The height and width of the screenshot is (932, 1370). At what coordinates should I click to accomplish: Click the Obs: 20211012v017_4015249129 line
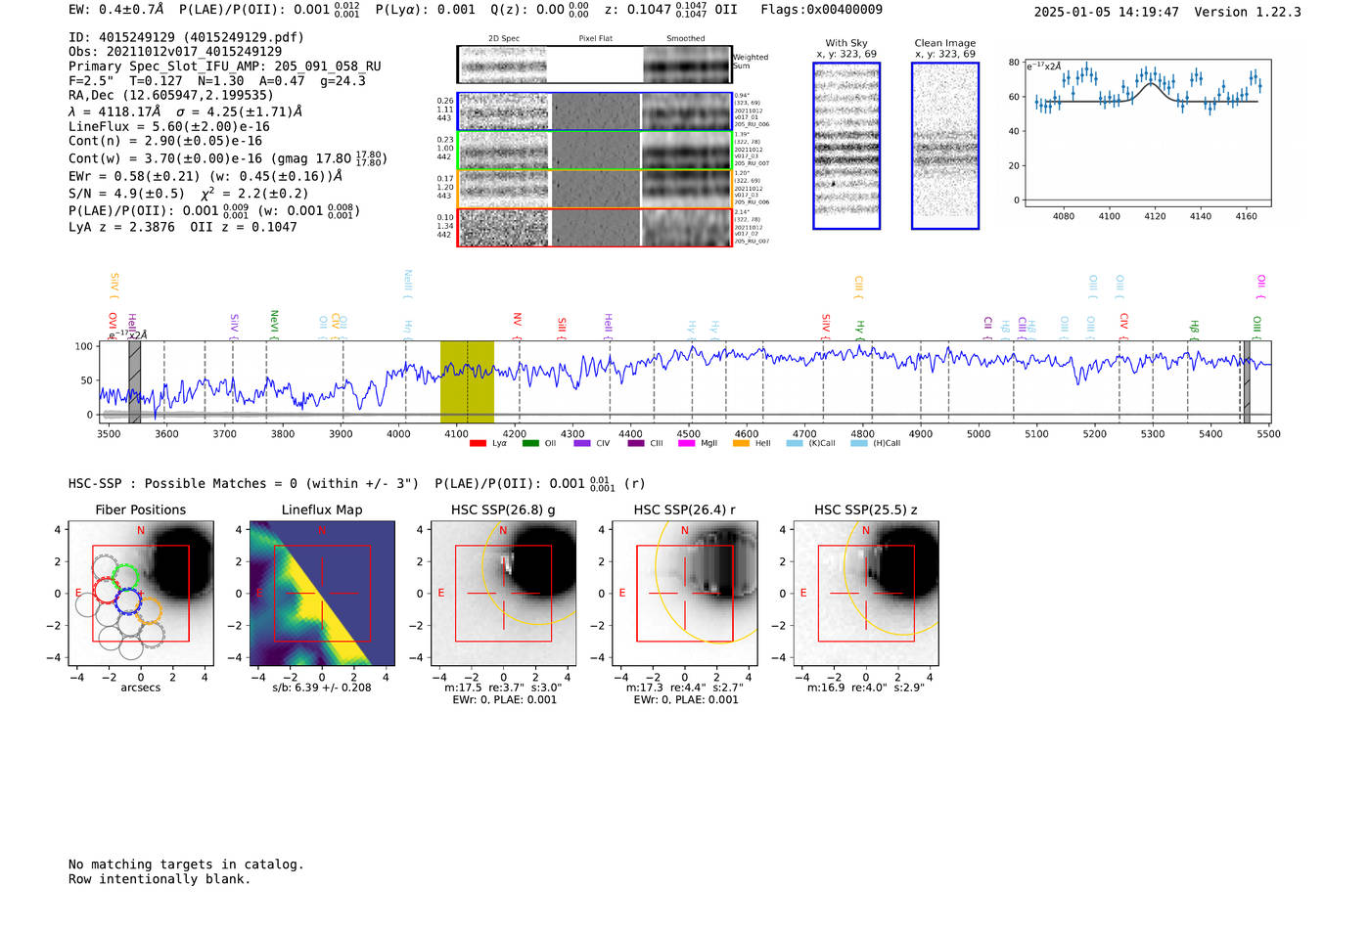coord(175,51)
